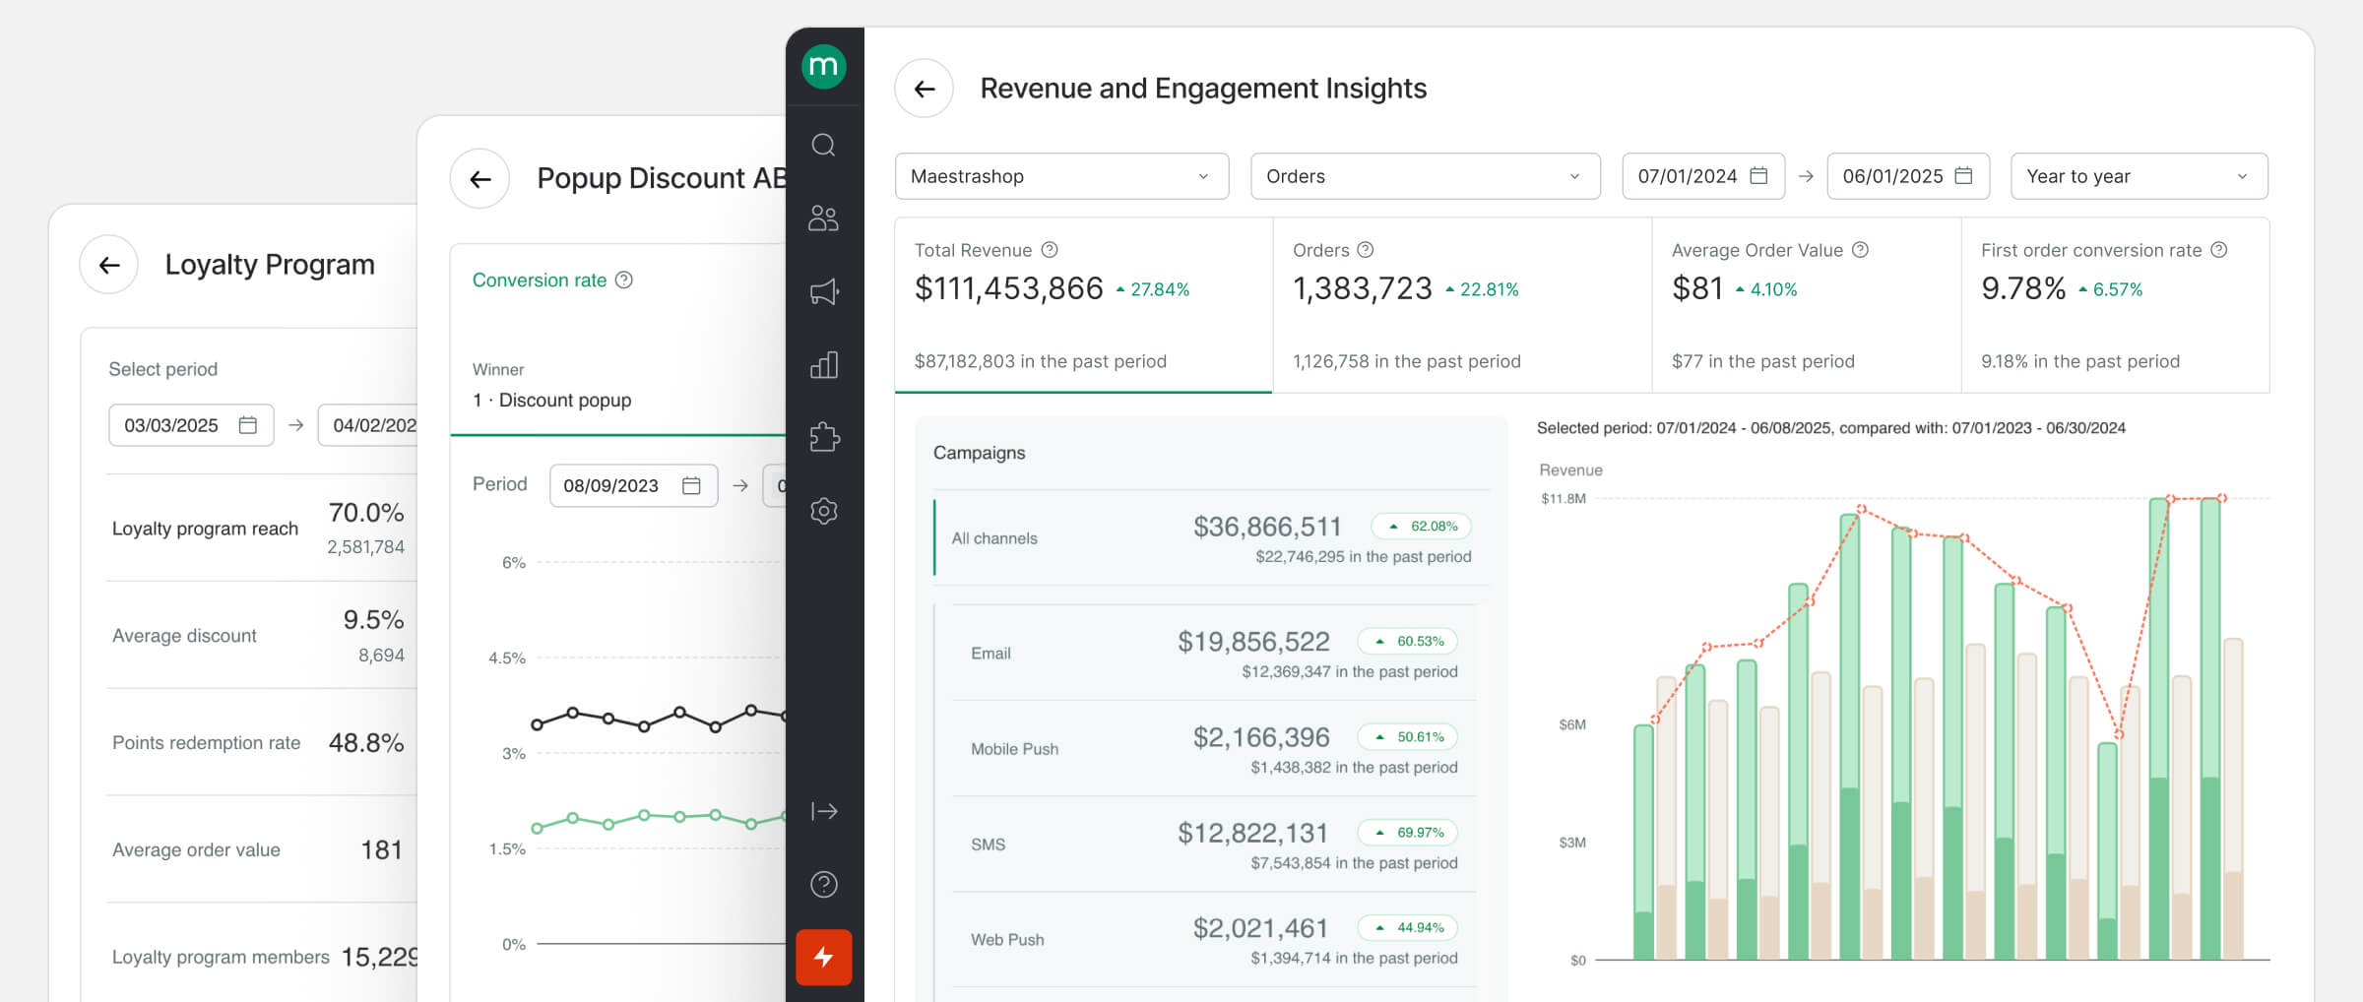Open the customers people icon in sidebar
This screenshot has height=1002, width=2363.
[823, 219]
